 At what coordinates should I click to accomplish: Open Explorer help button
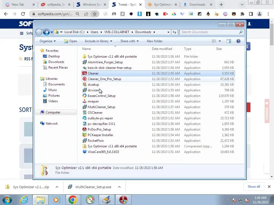pyautogui.click(x=238, y=41)
